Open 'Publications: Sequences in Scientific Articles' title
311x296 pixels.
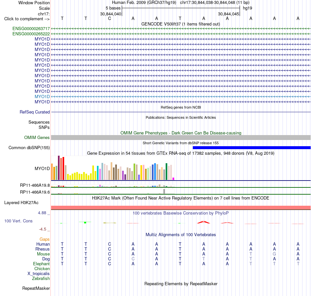point(181,117)
